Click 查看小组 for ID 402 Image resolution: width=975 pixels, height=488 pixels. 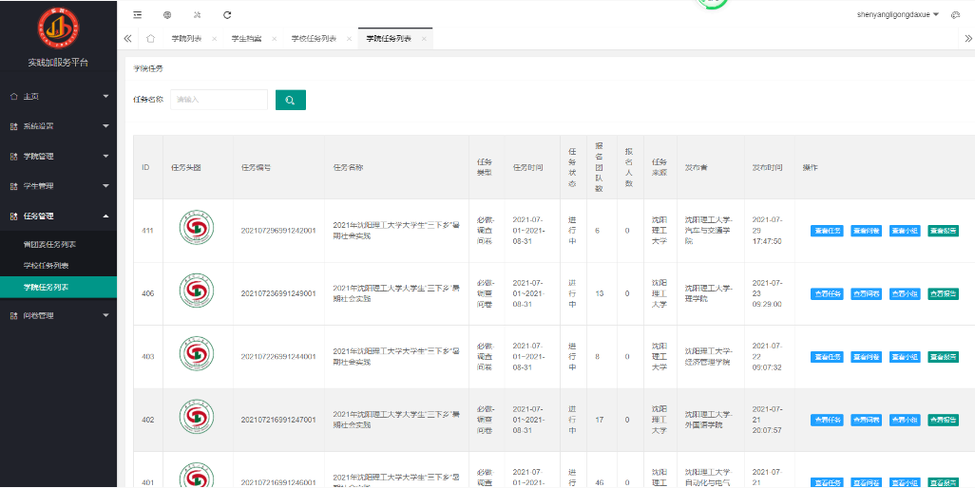coord(905,421)
